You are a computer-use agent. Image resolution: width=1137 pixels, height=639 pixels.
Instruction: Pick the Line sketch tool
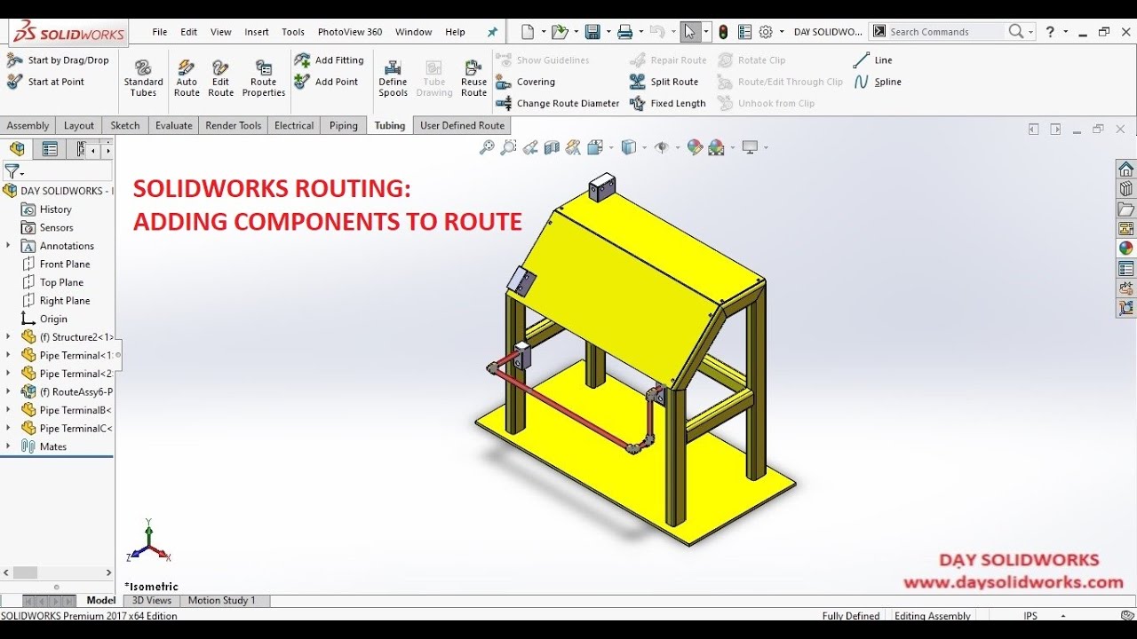pos(872,60)
